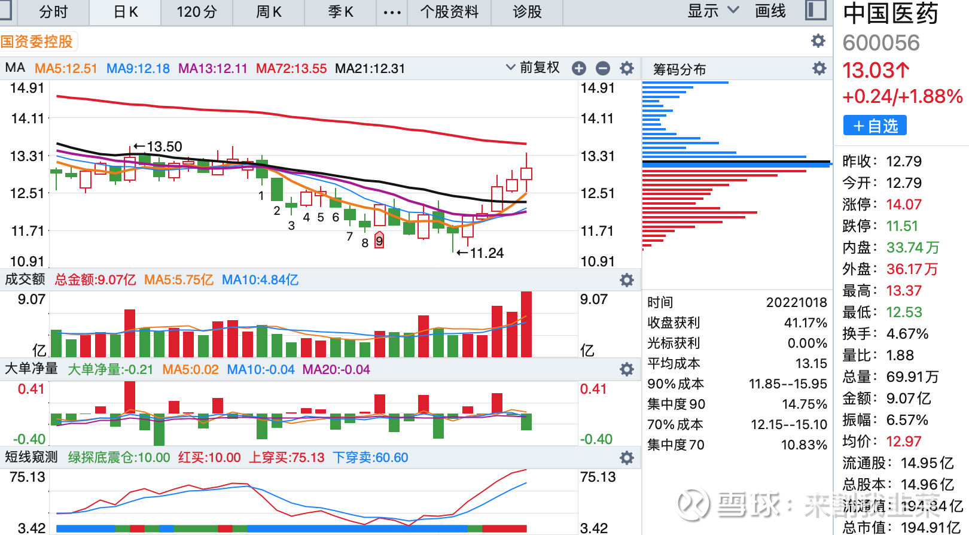The height and width of the screenshot is (535, 969).
Task: Expand the 前复权 adjustment dropdown
Action: click(x=533, y=68)
